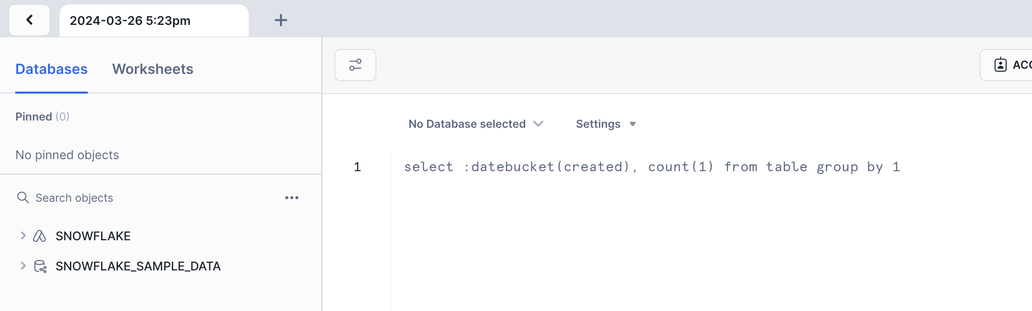
Task: Switch to the Worksheets tab
Action: click(153, 69)
